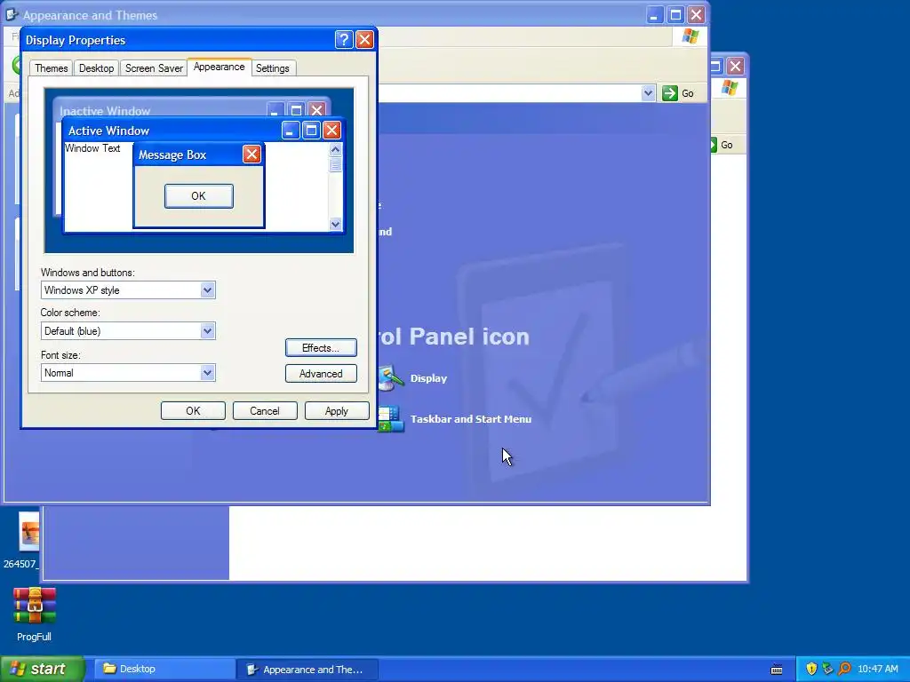Click the safely remove hardware tray icon
Image resolution: width=910 pixels, height=682 pixels.
827,670
